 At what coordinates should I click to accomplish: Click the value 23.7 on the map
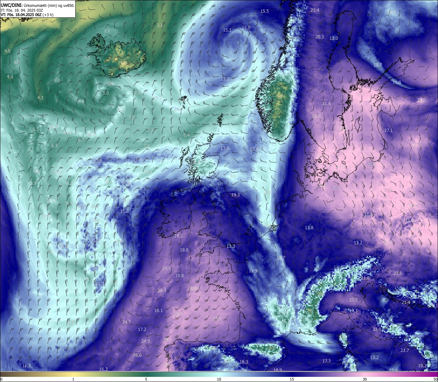[x=353, y=300]
